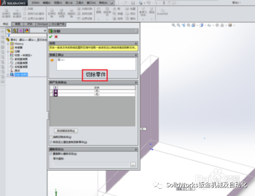
Task: Open 工具 Tools menu
Action: tap(80, 3)
